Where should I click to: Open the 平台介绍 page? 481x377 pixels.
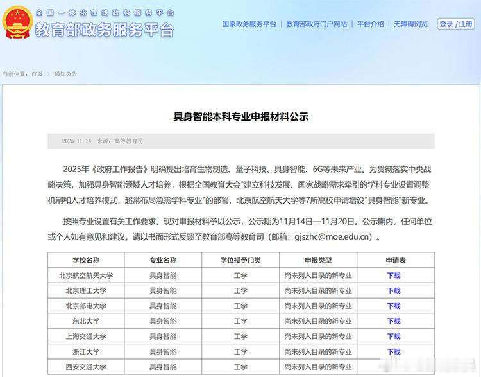pos(370,24)
